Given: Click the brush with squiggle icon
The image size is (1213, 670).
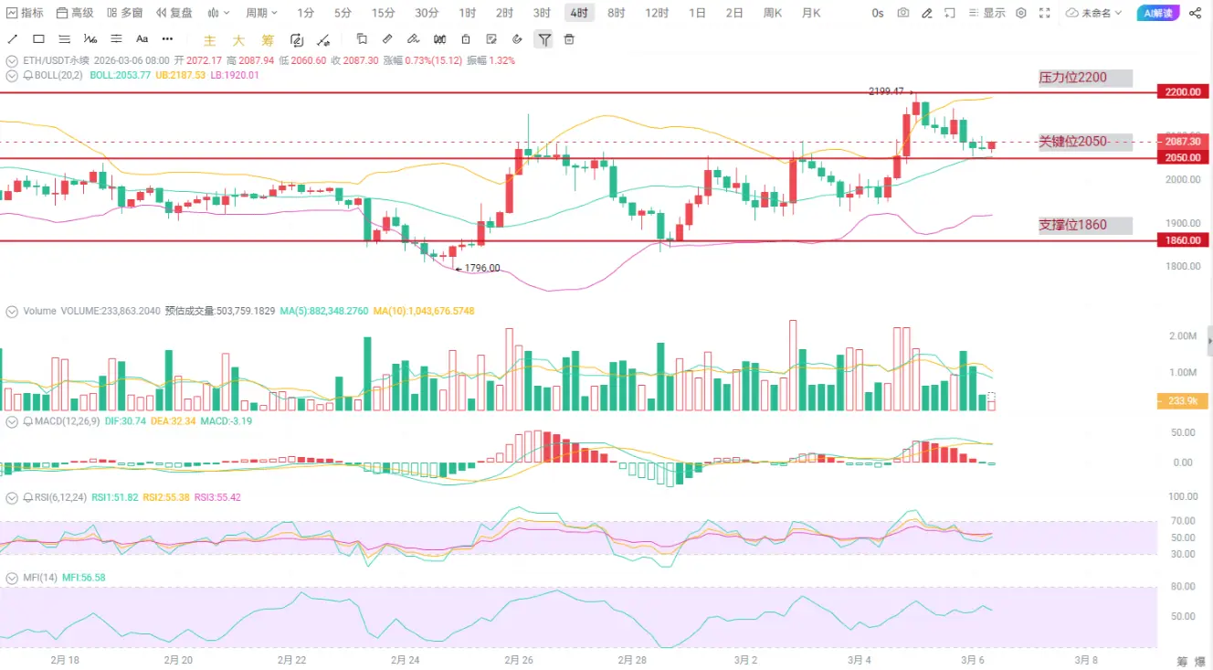Looking at the screenshot, I should 414,39.
